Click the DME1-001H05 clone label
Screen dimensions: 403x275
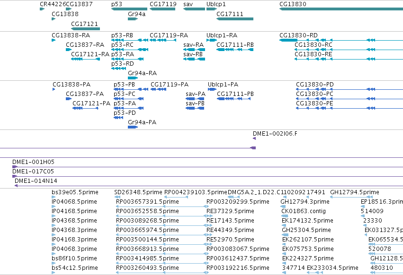(34, 162)
